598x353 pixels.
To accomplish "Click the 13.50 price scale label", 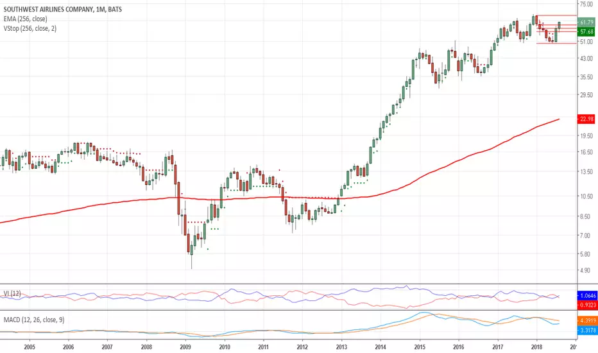I will [x=586, y=172].
